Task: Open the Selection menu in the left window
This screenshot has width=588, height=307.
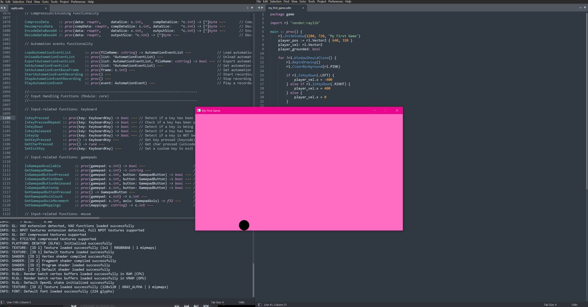Action: pyautogui.click(x=18, y=1)
